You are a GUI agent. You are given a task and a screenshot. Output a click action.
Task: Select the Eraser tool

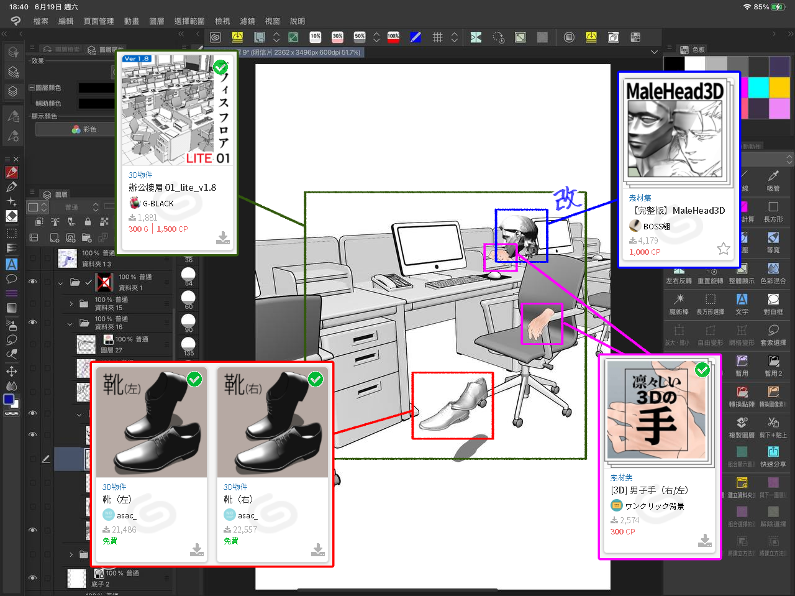click(11, 216)
